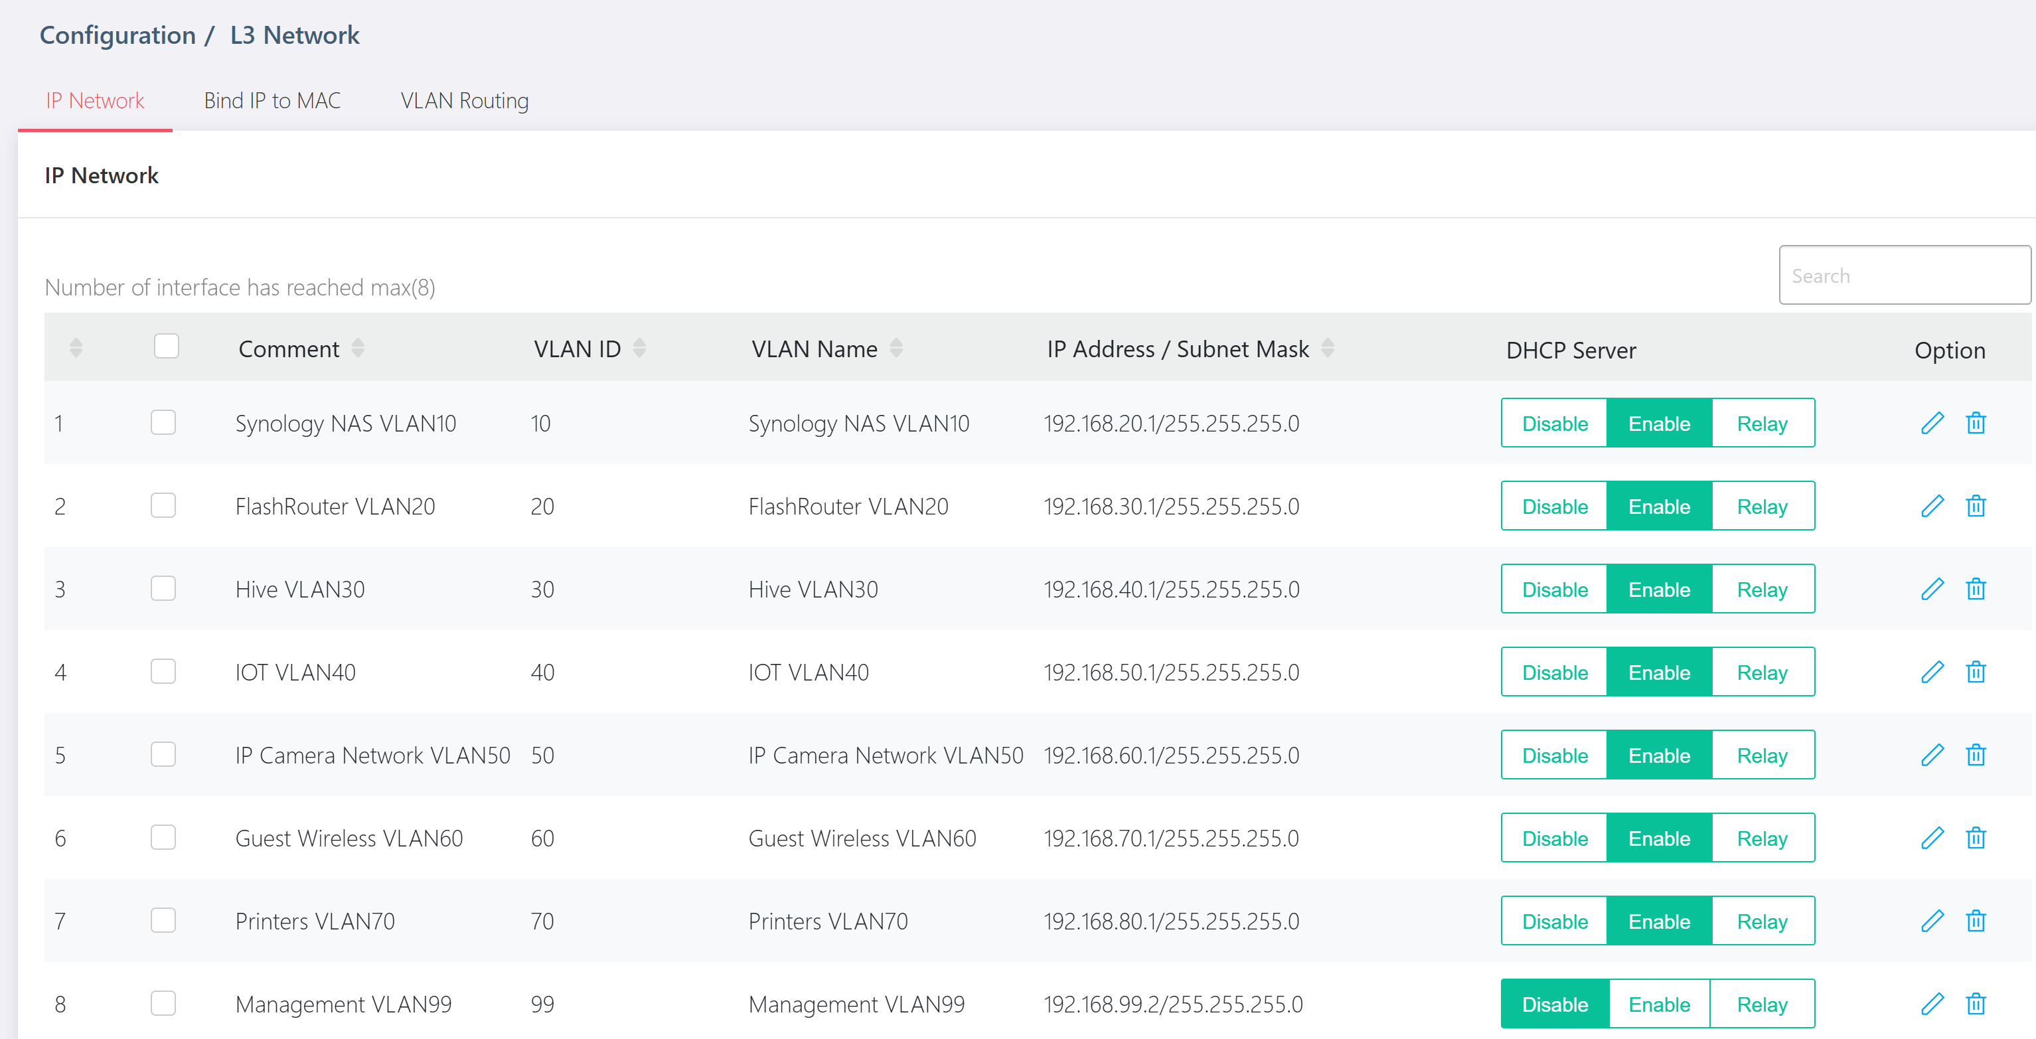Set Synology NAS VLAN10 DHCP to Relay

click(1762, 423)
